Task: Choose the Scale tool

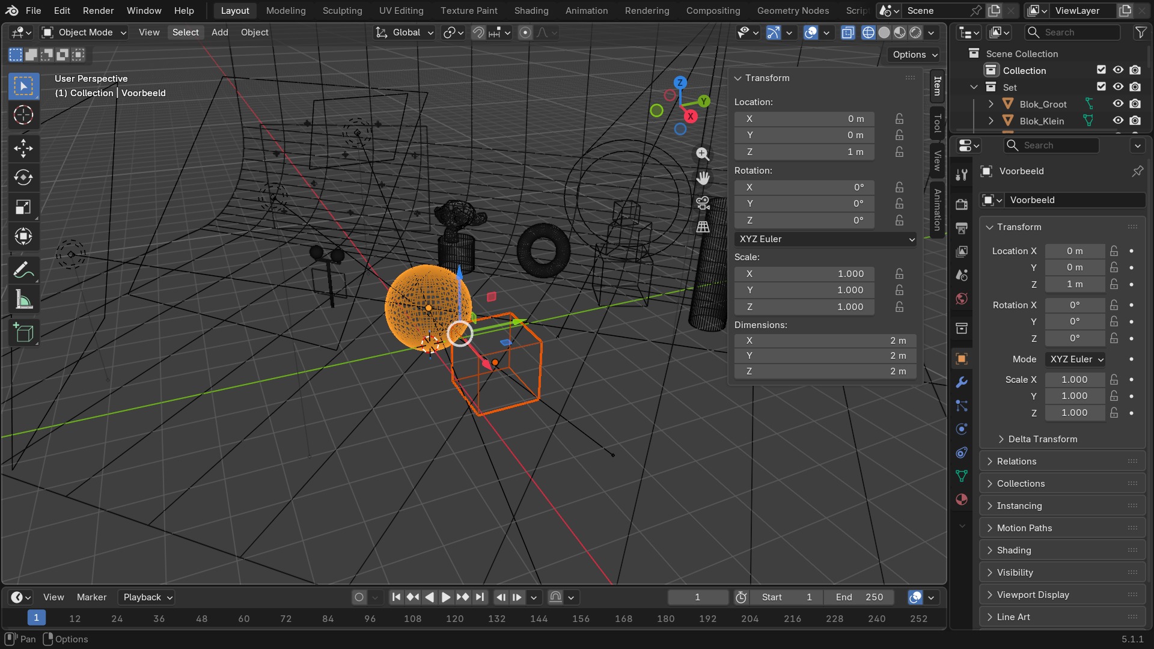Action: (x=23, y=207)
